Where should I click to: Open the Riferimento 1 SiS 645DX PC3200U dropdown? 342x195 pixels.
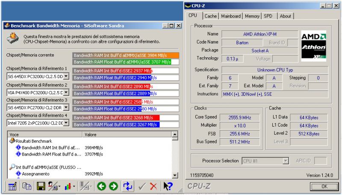66,77
